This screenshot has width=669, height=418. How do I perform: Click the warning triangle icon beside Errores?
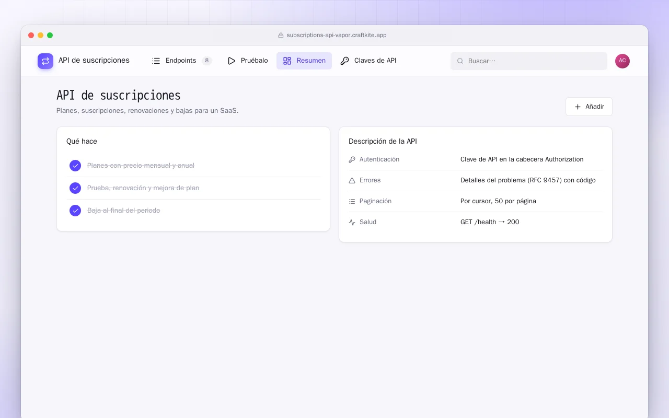pos(352,180)
